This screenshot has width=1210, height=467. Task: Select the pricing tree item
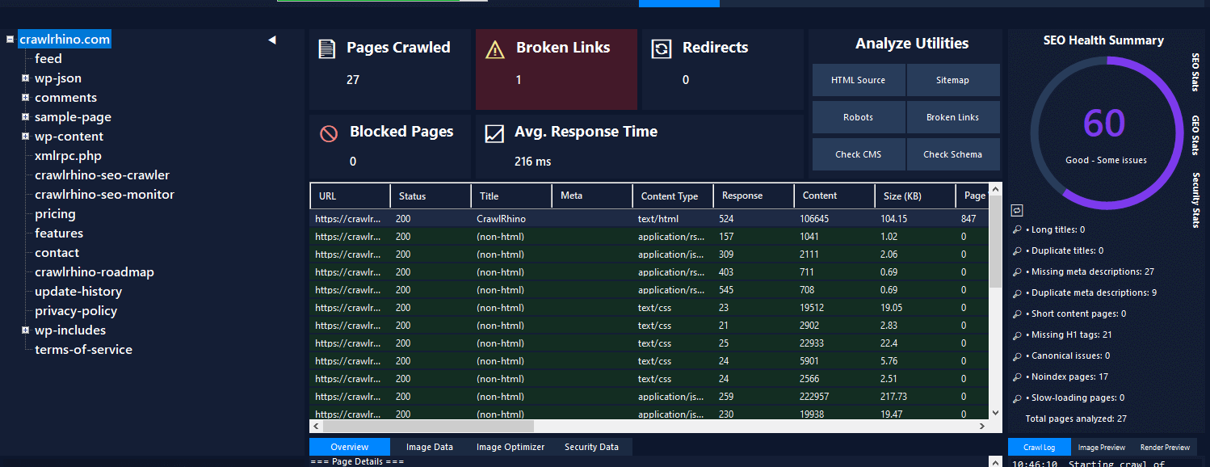click(x=55, y=213)
